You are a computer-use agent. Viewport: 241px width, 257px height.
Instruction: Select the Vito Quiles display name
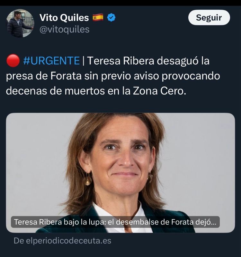pos(64,18)
